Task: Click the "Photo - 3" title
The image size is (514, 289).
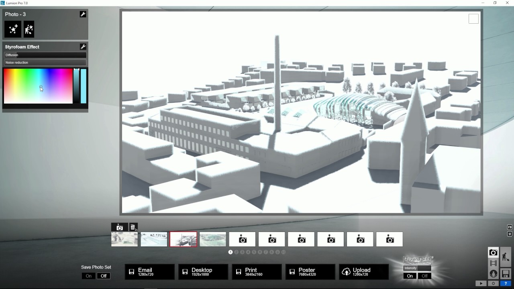Action: [15, 14]
